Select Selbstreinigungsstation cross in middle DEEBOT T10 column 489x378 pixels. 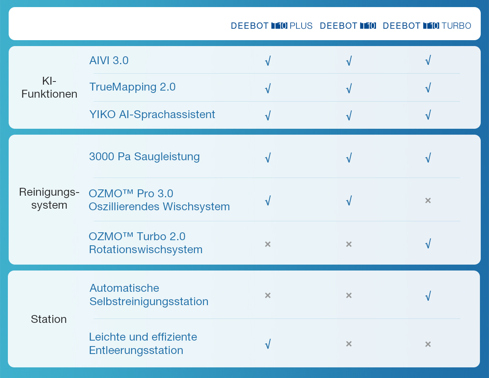[348, 295]
